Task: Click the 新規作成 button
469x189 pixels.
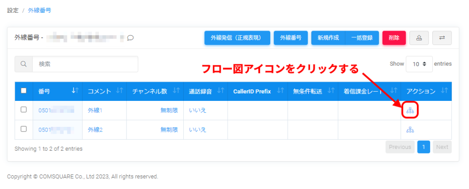Action: [x=328, y=38]
